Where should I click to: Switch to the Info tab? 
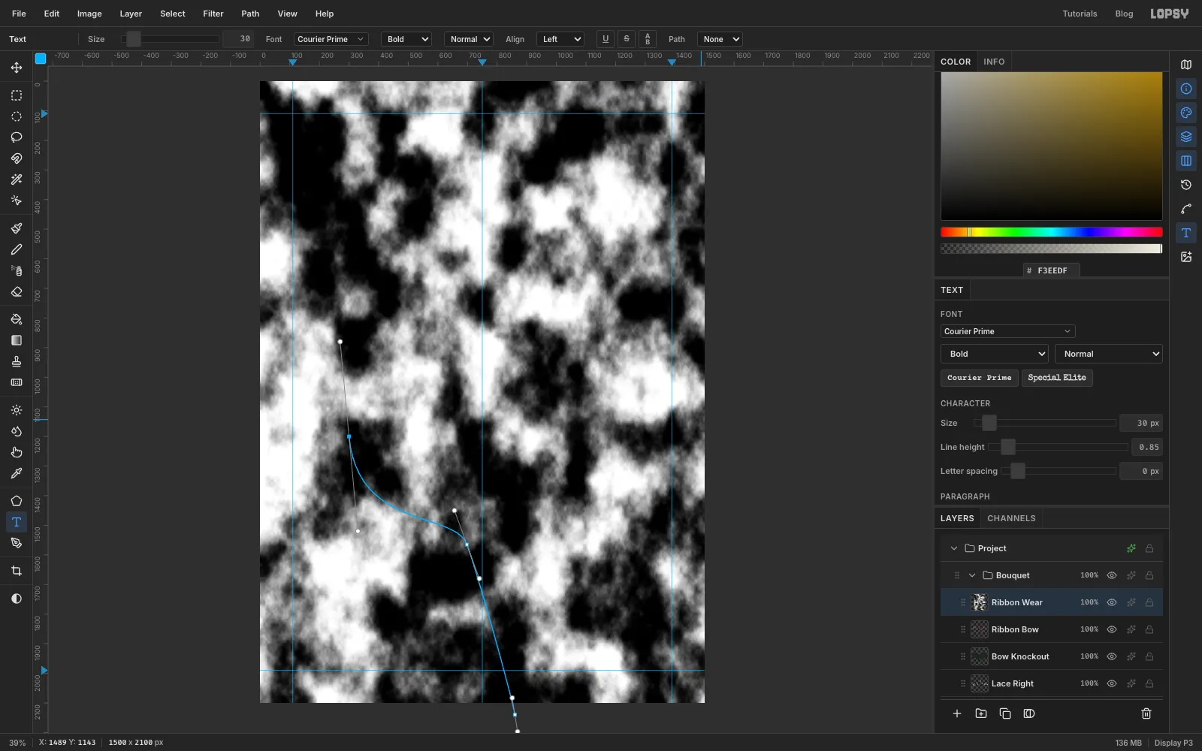point(994,62)
